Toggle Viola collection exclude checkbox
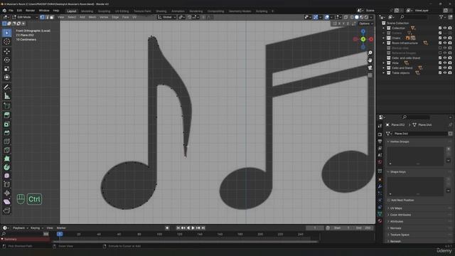 point(440,63)
